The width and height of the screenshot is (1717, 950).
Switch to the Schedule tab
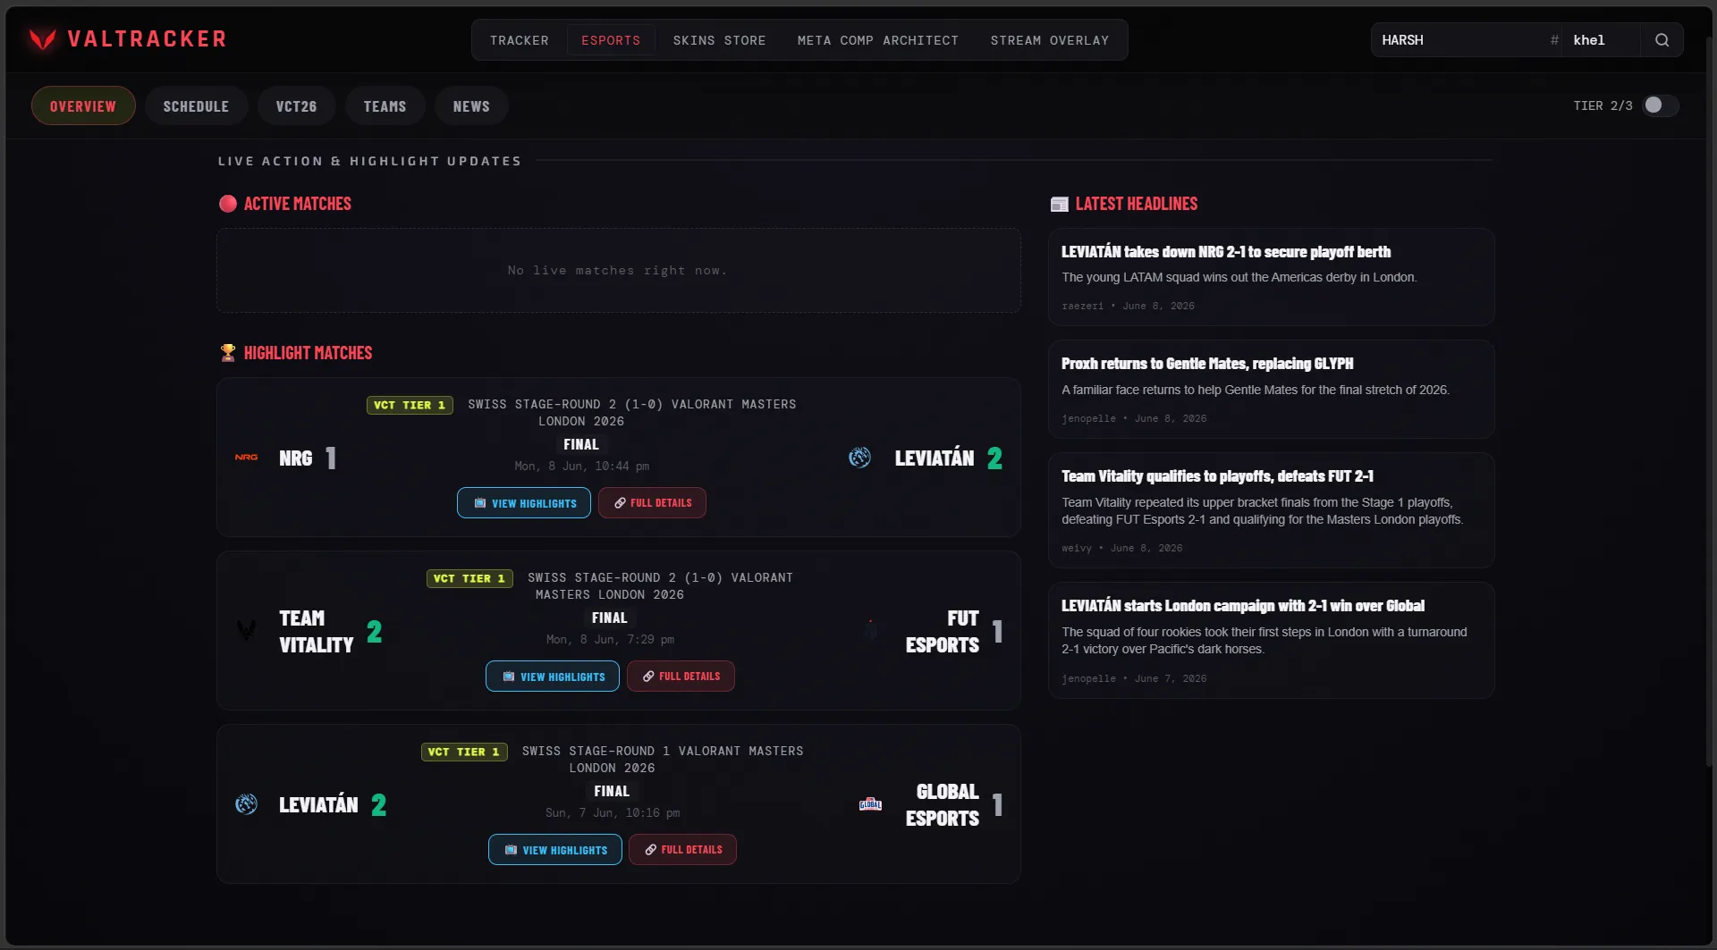click(x=196, y=105)
